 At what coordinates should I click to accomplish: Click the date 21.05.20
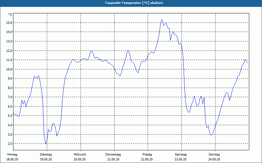pos(113,159)
